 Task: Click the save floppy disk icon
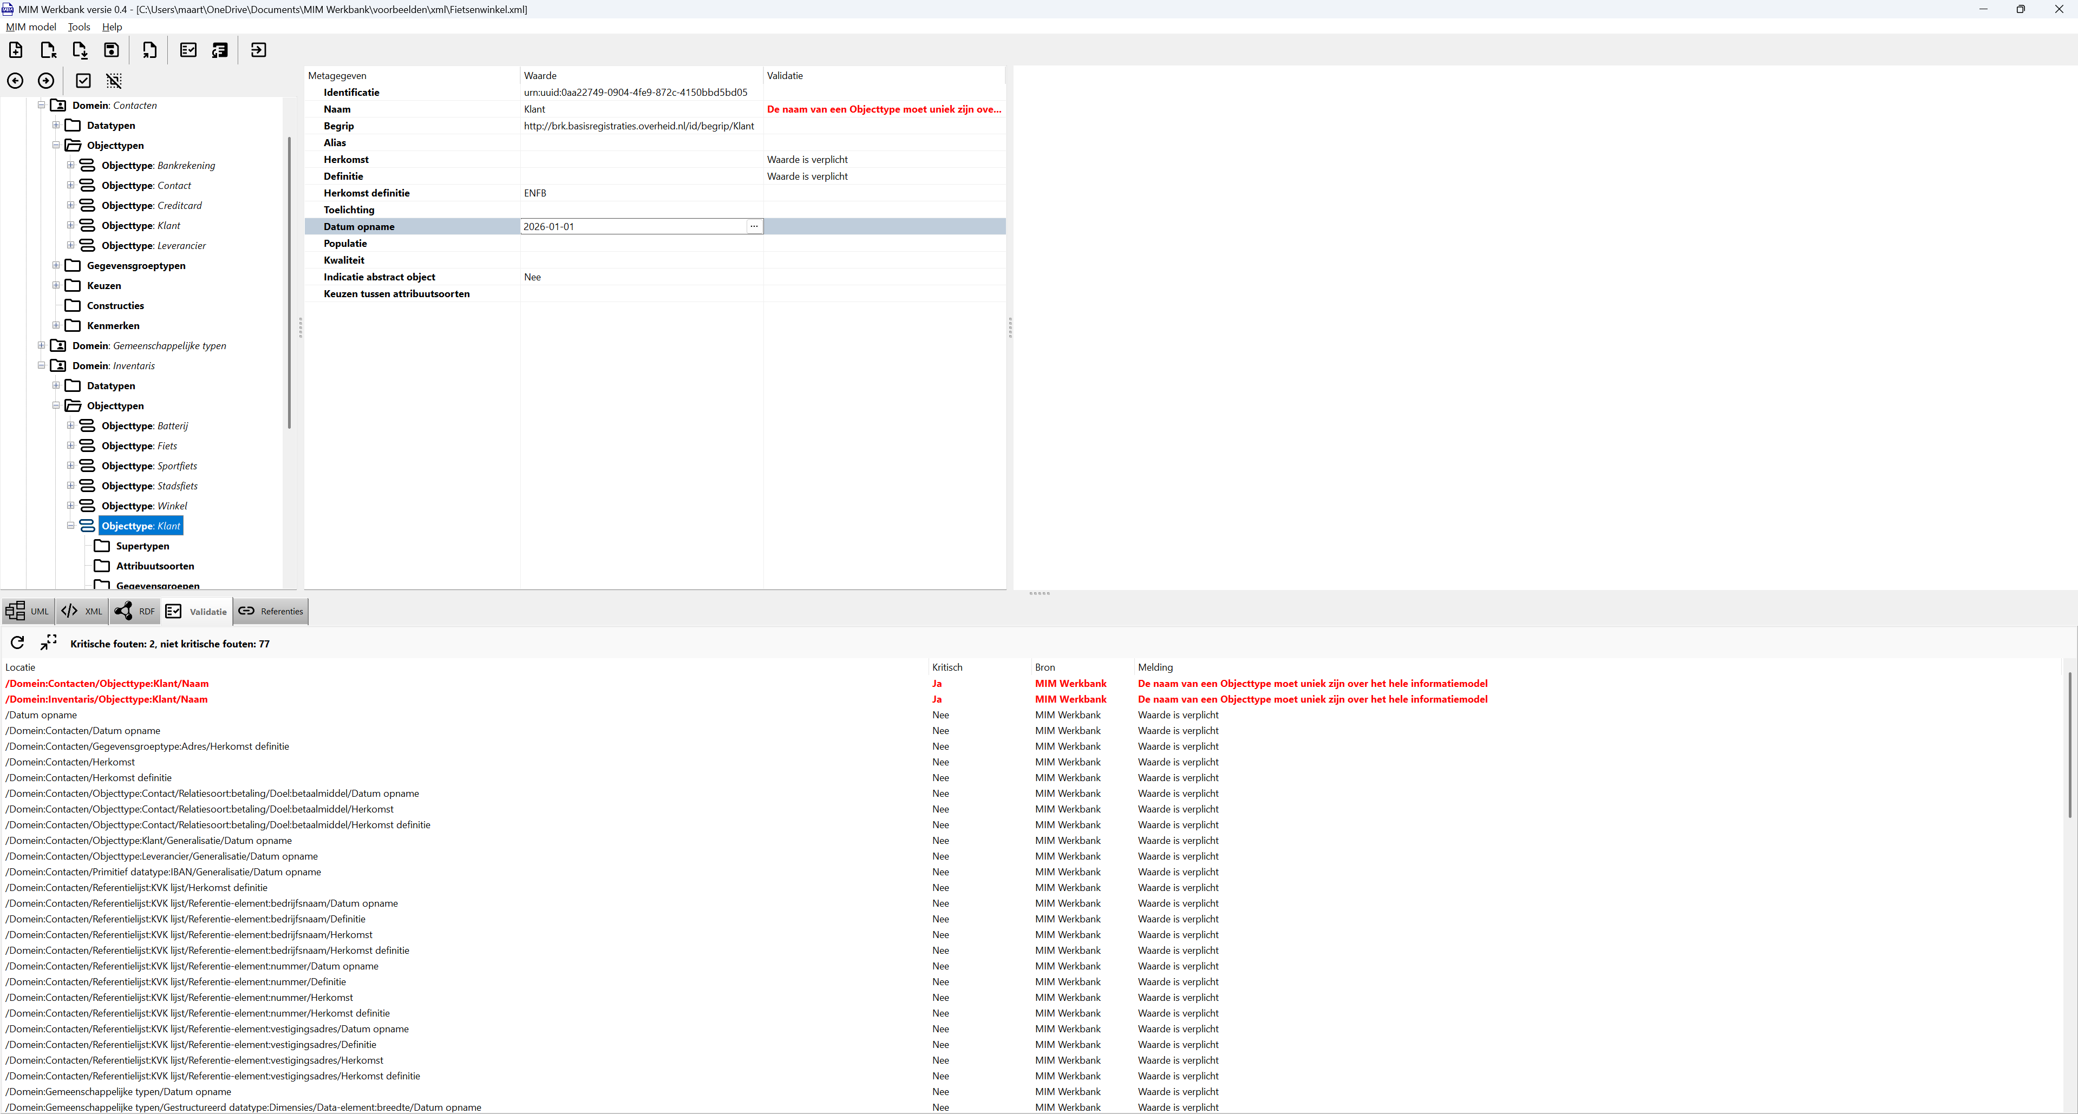tap(112, 50)
